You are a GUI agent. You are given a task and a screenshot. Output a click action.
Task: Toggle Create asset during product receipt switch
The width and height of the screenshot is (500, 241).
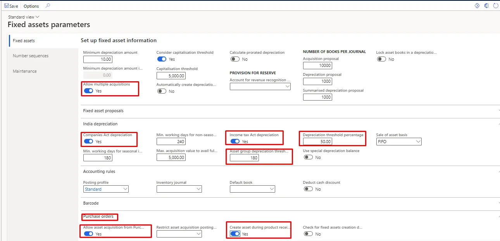tap(235, 234)
